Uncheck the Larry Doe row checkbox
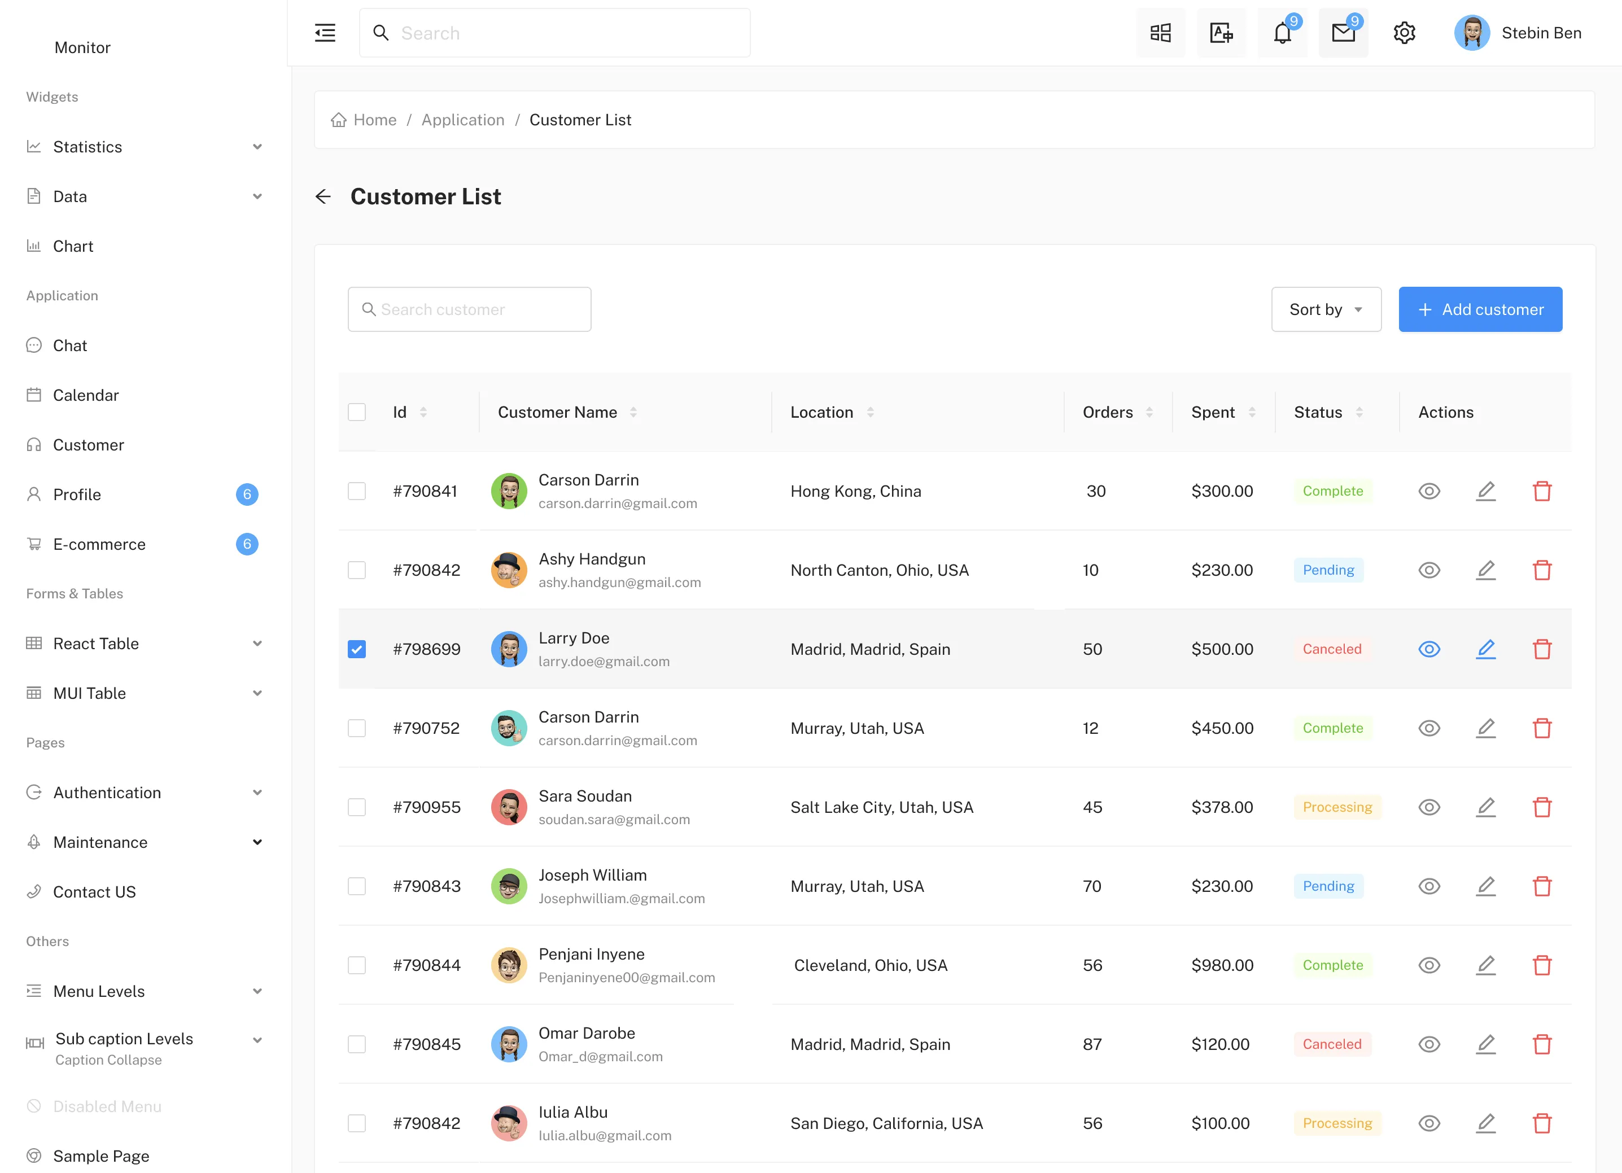Image resolution: width=1622 pixels, height=1173 pixels. tap(356, 650)
